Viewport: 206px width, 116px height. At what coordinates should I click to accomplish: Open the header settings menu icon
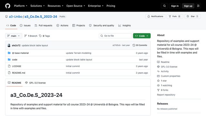[198, 6]
